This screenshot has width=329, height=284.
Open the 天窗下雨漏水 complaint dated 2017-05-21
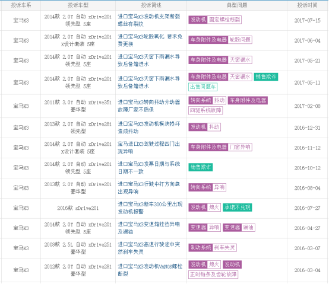(149, 60)
